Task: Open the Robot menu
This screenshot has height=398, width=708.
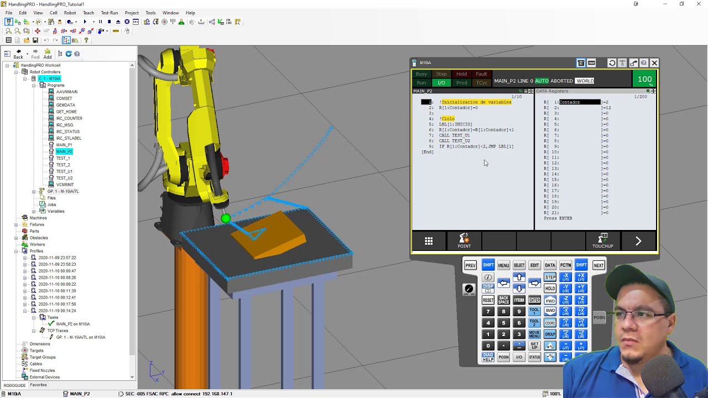Action: (x=70, y=13)
